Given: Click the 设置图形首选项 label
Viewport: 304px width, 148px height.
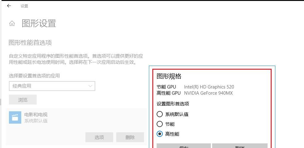Looking at the screenshot, I should [x=173, y=104].
